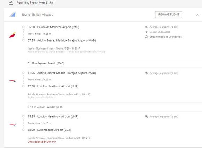The image size is (202, 148).
Task: Click the Stream media to your device text
Action: pyautogui.click(x=165, y=37)
